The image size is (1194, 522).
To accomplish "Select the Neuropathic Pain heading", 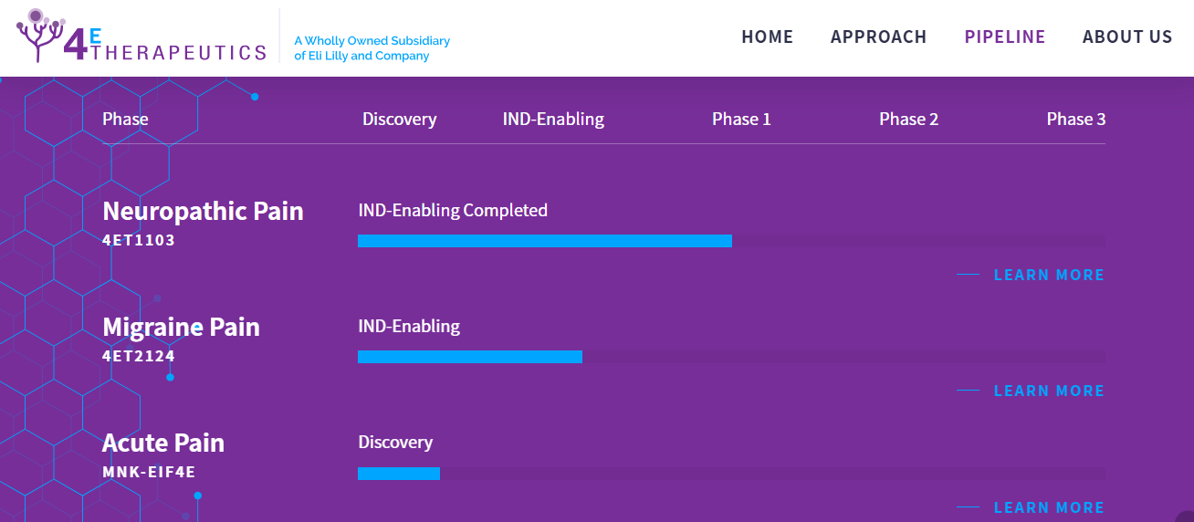I will click(x=203, y=211).
